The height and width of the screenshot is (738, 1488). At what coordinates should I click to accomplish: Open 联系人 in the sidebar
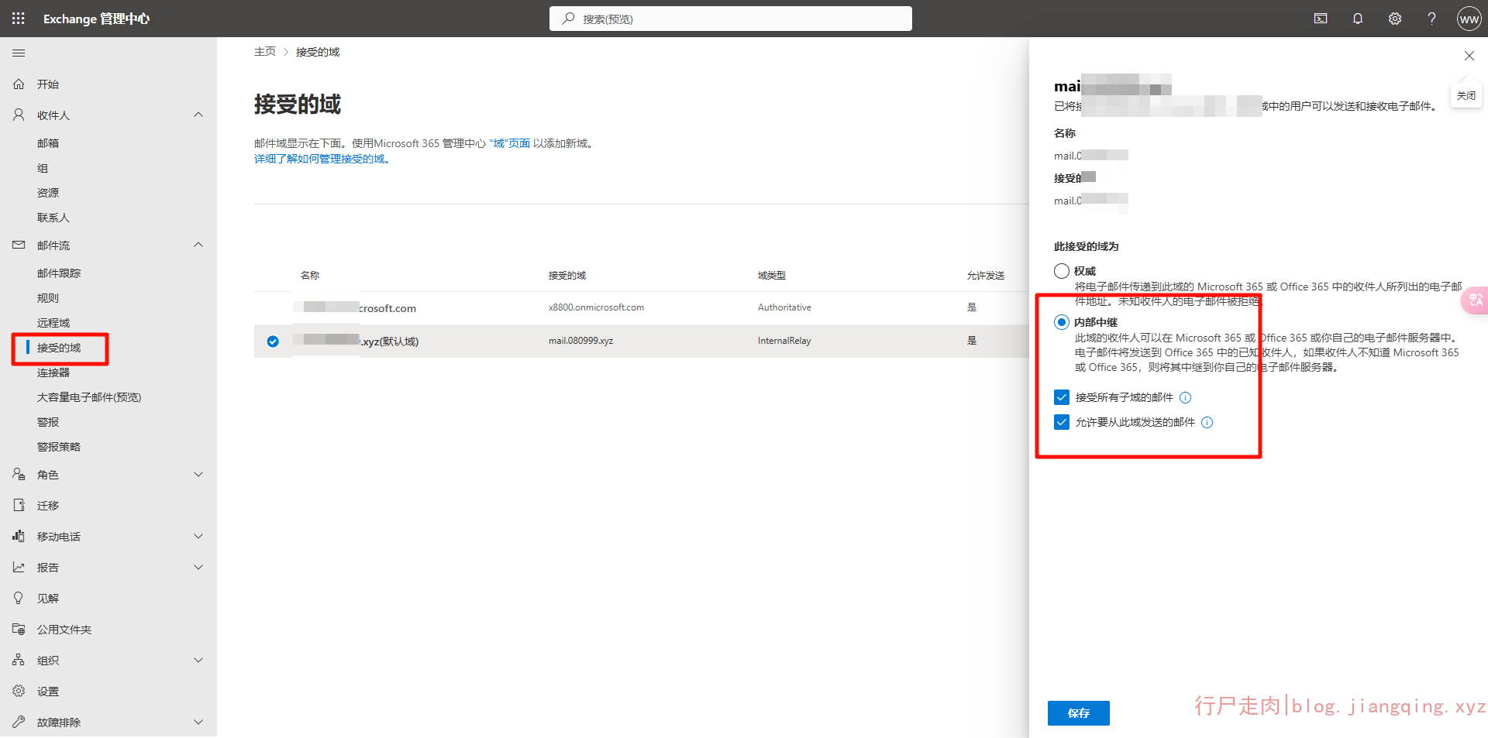click(x=53, y=218)
